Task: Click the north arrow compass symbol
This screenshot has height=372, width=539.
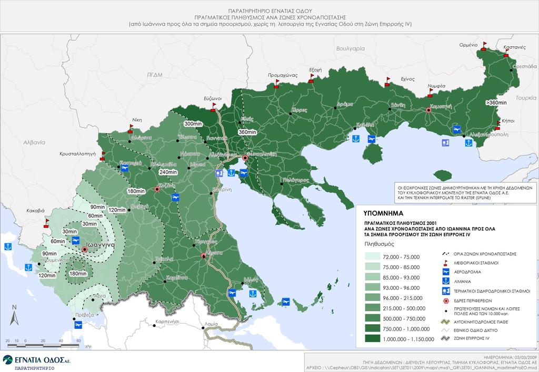Action: [x=14, y=315]
